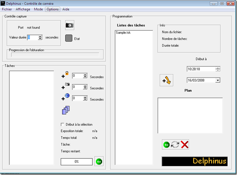Click the 'not found' port status text

(33, 28)
